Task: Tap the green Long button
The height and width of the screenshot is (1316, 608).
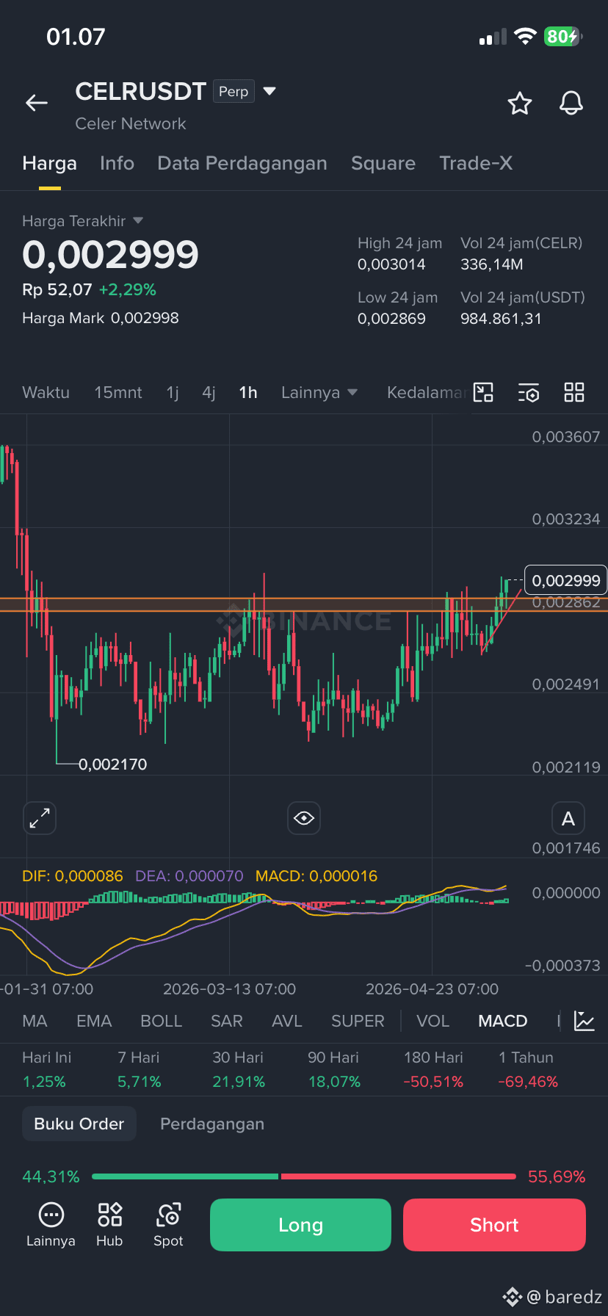Action: tap(300, 1225)
